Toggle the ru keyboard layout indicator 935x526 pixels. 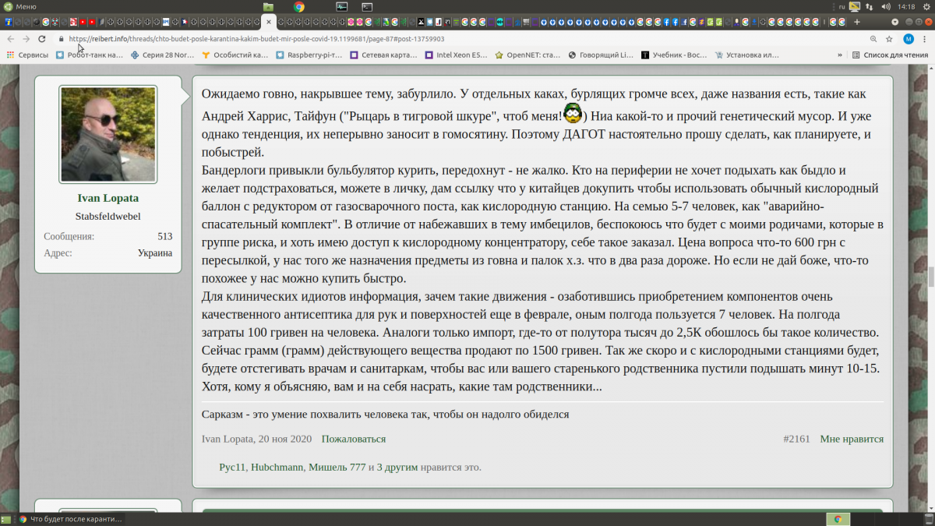[x=841, y=6]
